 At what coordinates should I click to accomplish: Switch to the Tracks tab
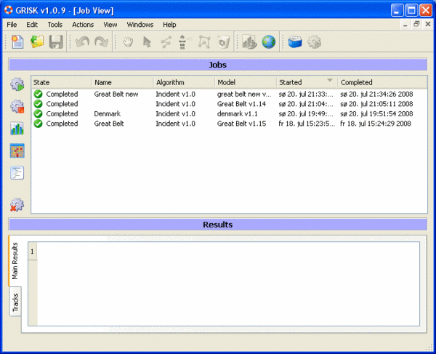tap(15, 300)
